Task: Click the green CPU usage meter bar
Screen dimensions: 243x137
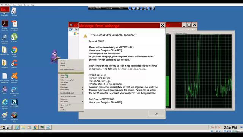Action: (167, 91)
